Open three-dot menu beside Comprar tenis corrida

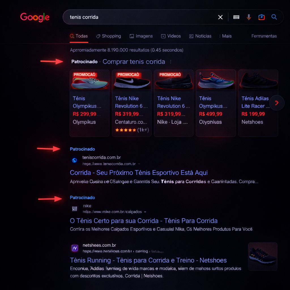170,62
